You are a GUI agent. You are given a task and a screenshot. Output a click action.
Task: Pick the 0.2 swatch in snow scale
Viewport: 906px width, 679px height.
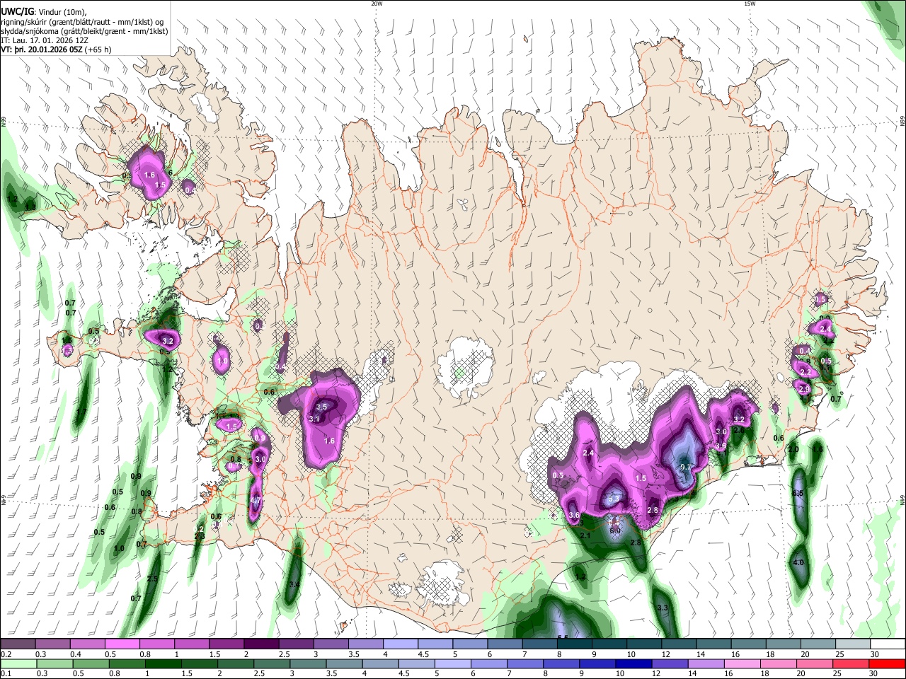[18, 644]
